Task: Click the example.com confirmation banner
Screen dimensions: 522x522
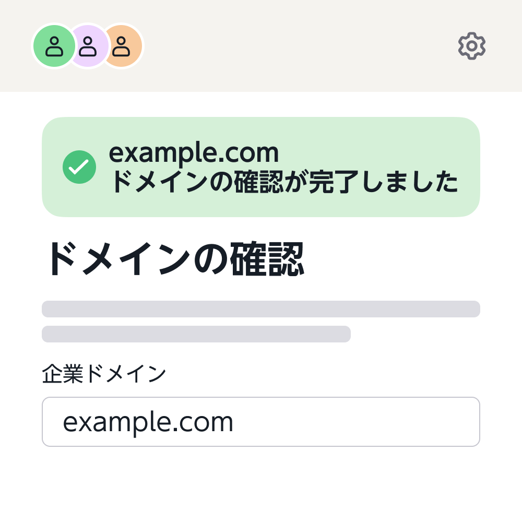Action: pos(261,167)
